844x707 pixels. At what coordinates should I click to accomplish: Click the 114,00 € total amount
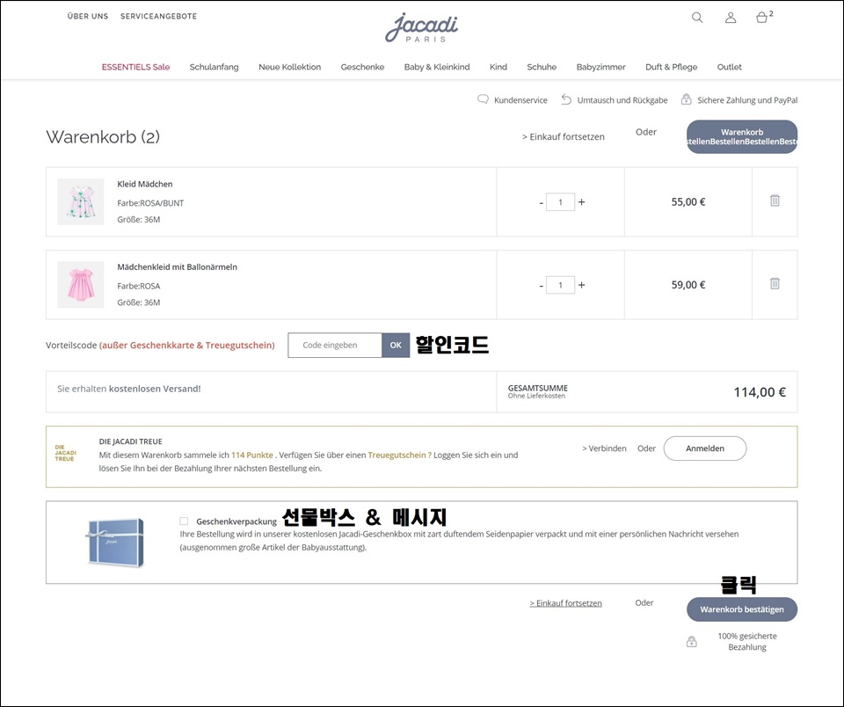[760, 392]
